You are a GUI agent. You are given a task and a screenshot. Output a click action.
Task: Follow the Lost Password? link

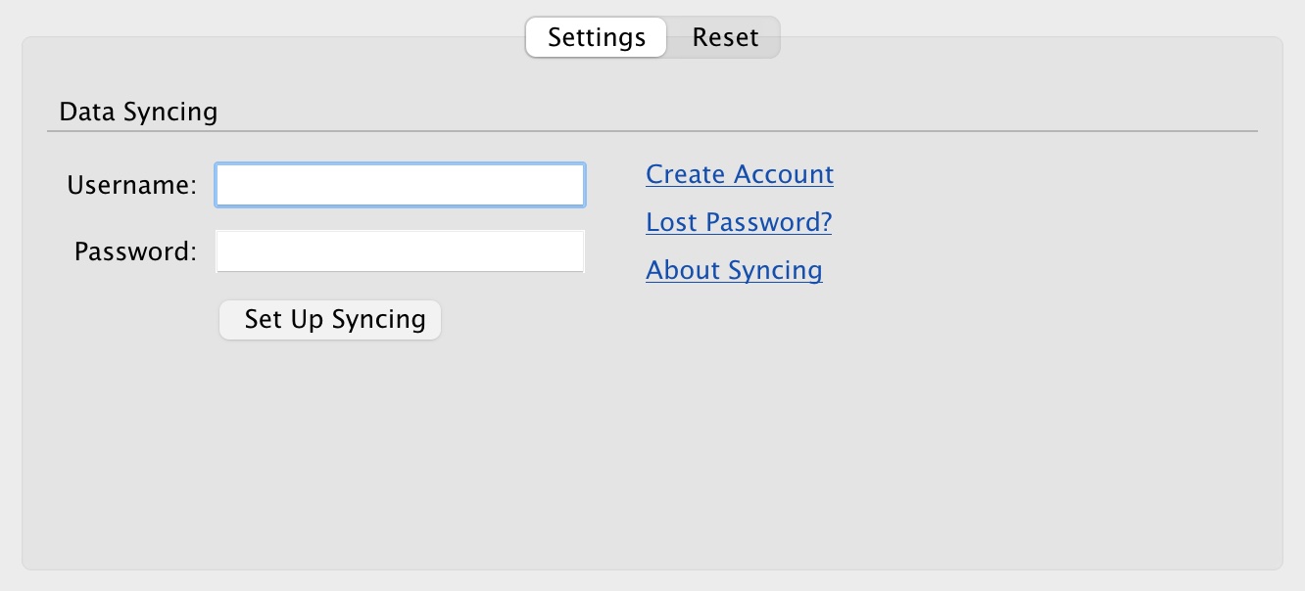pos(739,222)
